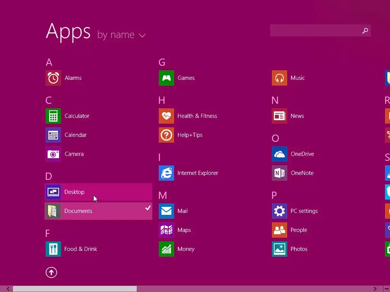Open the Mail envelope icon
Viewport: 390px width, 292px height.
(166, 211)
